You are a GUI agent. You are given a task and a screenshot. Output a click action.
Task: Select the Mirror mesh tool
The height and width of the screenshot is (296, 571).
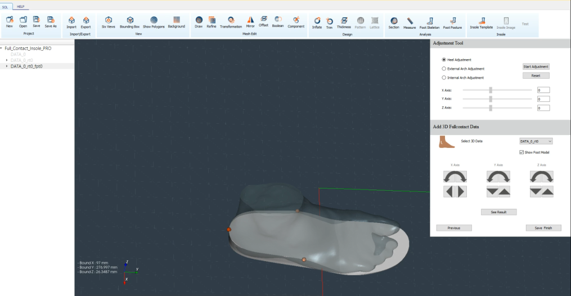tap(250, 20)
